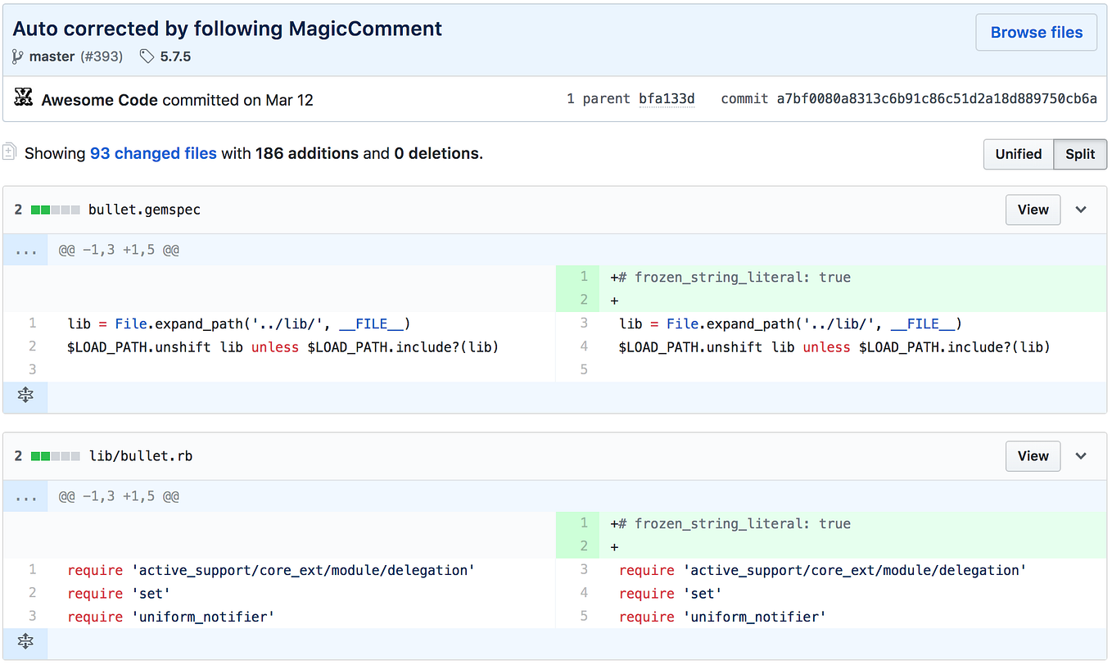Open pull request #393

(102, 56)
